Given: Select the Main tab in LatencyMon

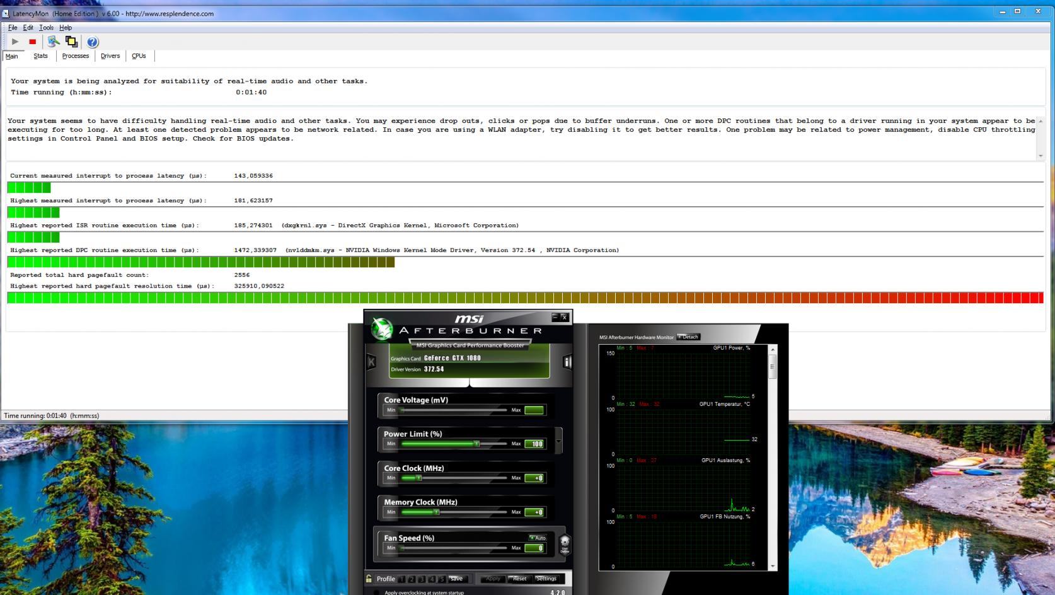Looking at the screenshot, I should pos(12,56).
